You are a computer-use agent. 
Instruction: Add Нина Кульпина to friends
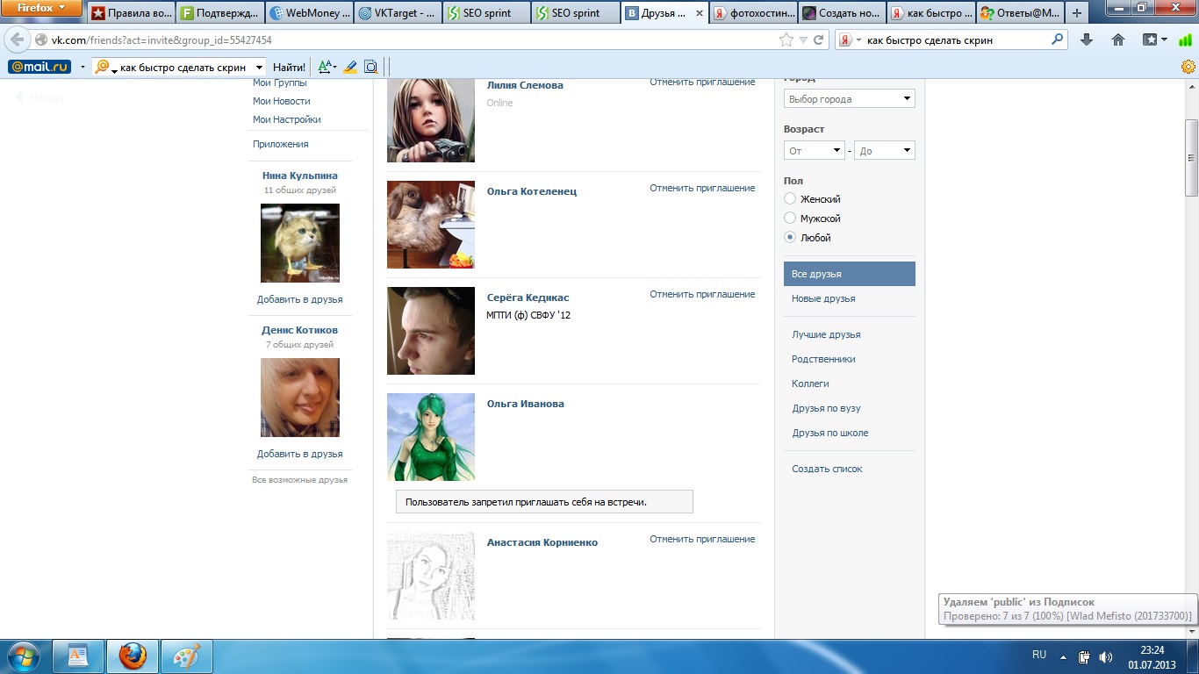[x=300, y=299]
